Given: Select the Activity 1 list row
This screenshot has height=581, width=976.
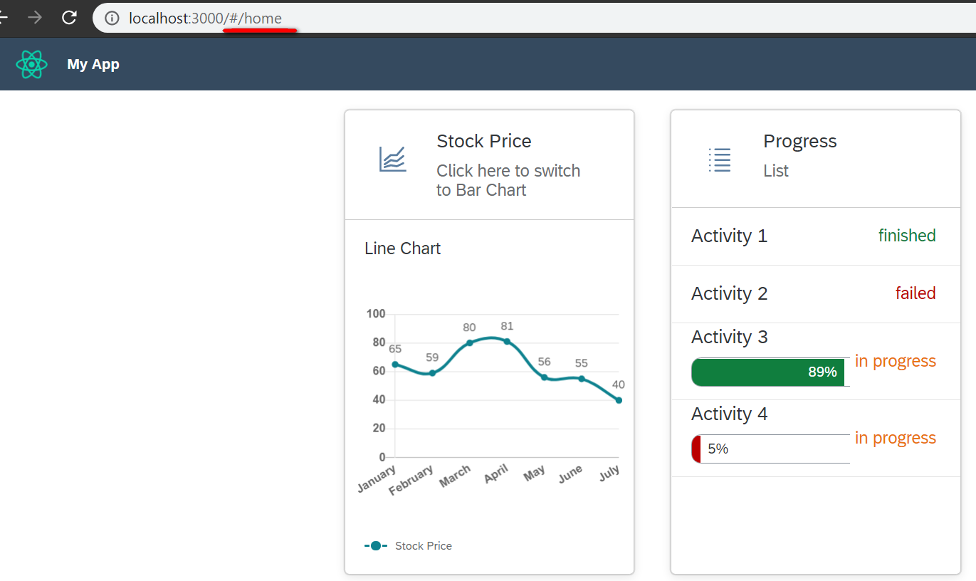Looking at the screenshot, I should coord(816,236).
